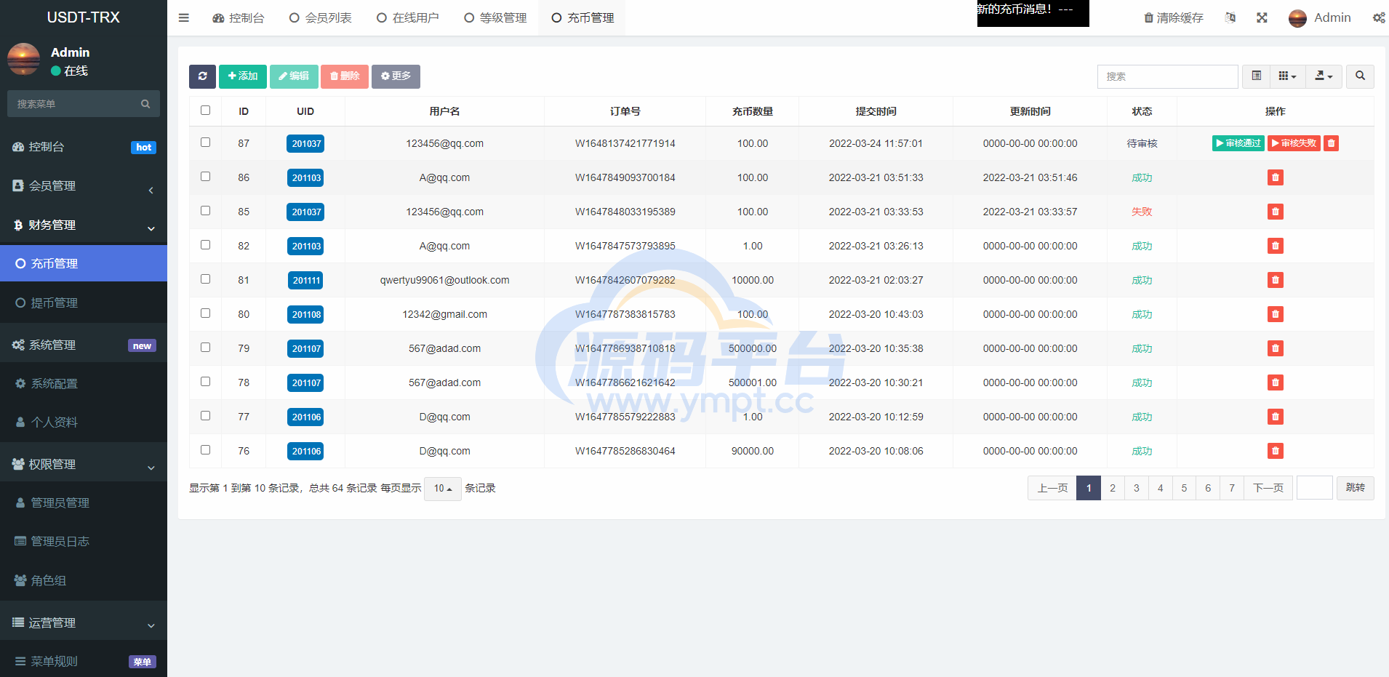Open 管理员管理 in sidebar
The width and height of the screenshot is (1389, 677).
(84, 502)
